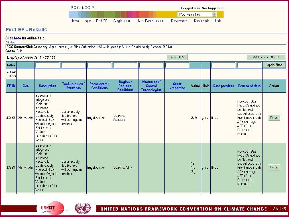Viewport: 289px width, 217px height.
Task: Sort by the Gas column header
Action: [x=26, y=86]
